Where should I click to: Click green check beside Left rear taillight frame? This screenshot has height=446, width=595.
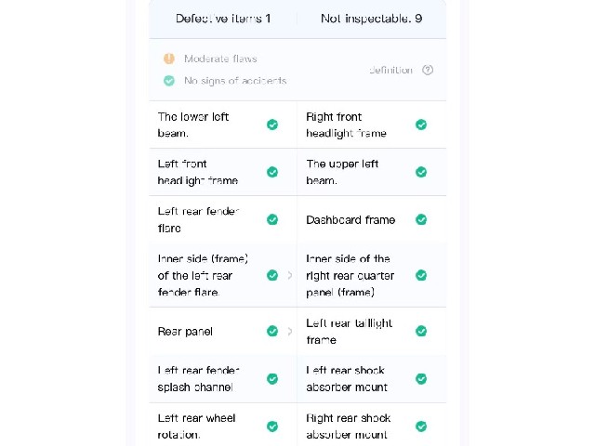[x=421, y=331]
